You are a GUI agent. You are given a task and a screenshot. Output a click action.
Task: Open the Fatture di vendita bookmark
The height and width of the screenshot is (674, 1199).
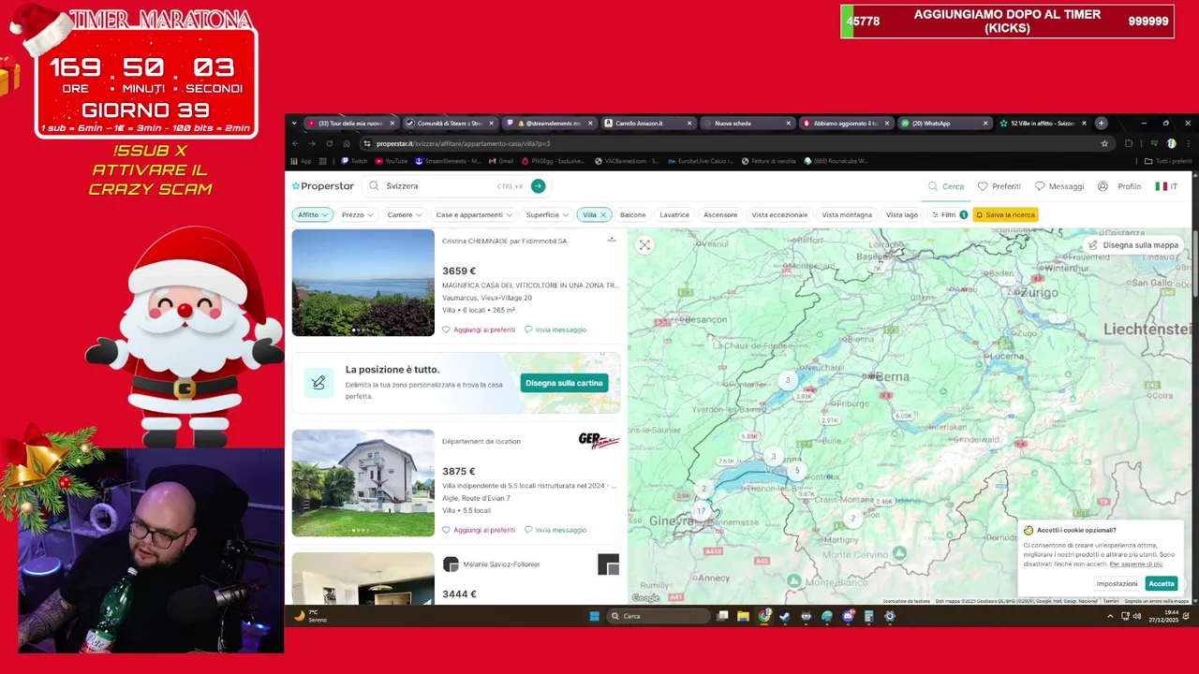(769, 161)
